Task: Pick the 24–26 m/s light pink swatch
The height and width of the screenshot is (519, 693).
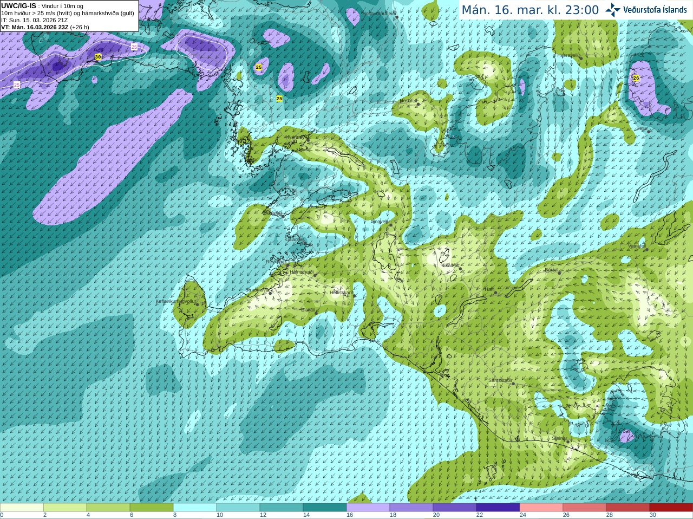Action: tap(541, 508)
